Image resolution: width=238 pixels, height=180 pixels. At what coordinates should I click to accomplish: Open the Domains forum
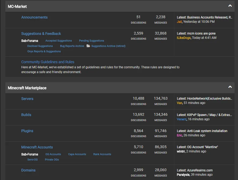click(x=28, y=170)
